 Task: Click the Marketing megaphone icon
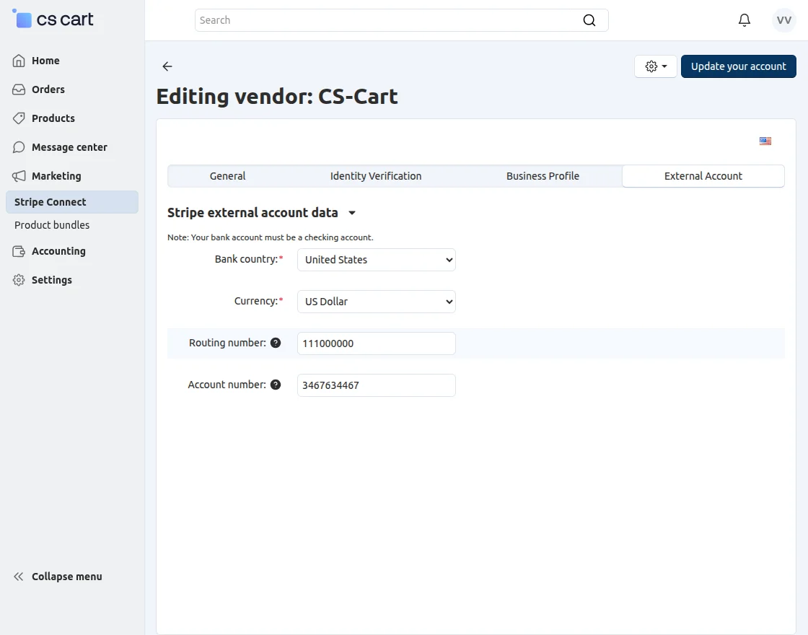tap(19, 176)
